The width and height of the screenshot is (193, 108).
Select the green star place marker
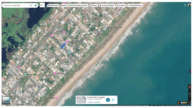(x=25, y=74)
